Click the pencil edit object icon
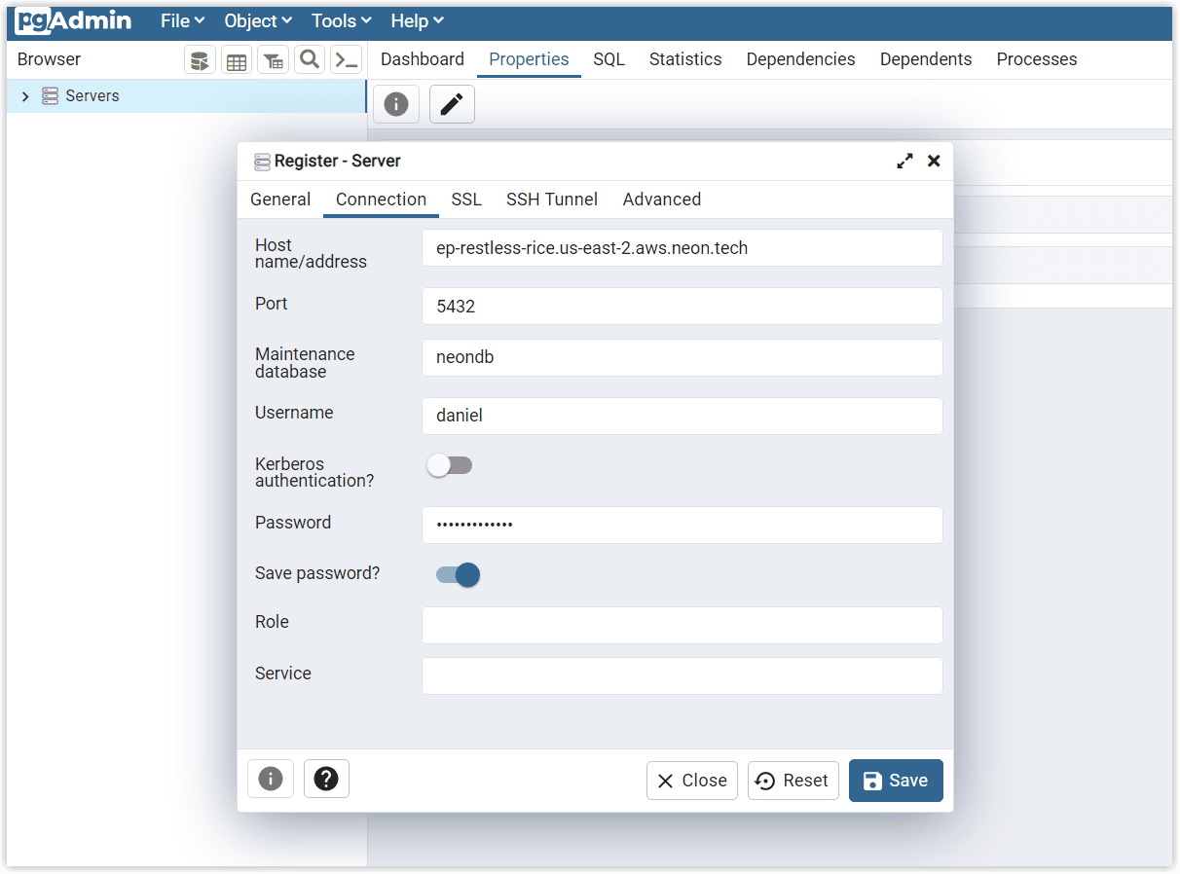 pyautogui.click(x=452, y=104)
